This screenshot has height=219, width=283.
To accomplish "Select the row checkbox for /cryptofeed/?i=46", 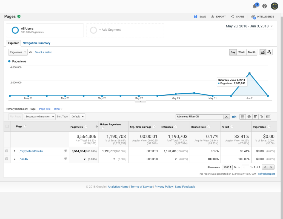I will pos(7,151).
